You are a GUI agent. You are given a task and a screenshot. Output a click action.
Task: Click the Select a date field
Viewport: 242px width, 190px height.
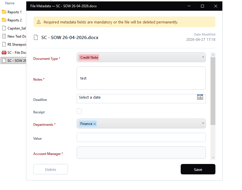click(x=136, y=98)
